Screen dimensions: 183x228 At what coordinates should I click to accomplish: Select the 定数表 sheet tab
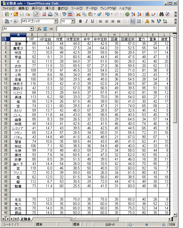pos(26,219)
